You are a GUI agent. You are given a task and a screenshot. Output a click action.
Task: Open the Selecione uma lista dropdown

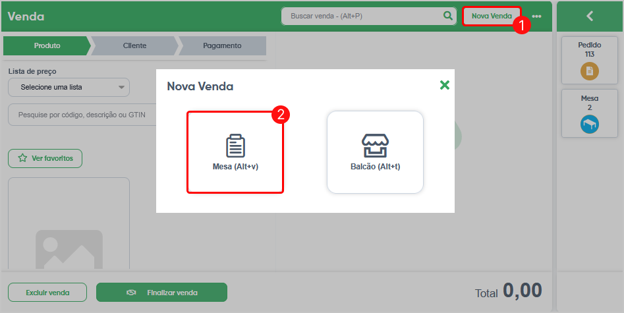click(69, 87)
